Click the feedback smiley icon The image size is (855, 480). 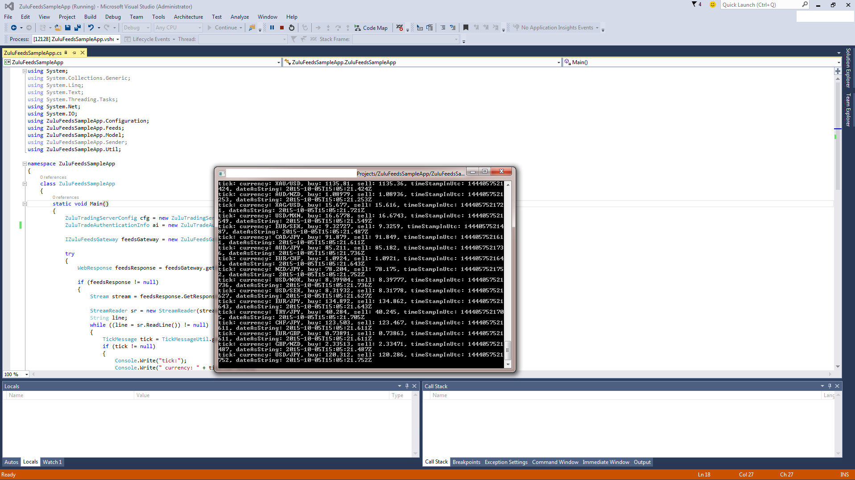pos(713,5)
